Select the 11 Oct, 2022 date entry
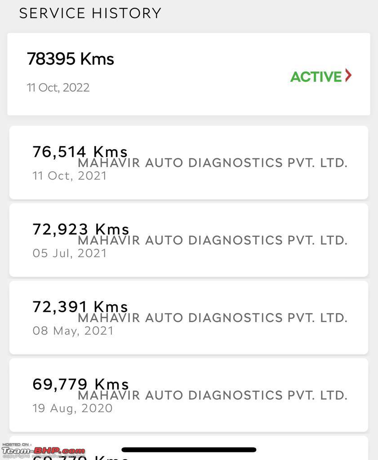 coord(58,88)
